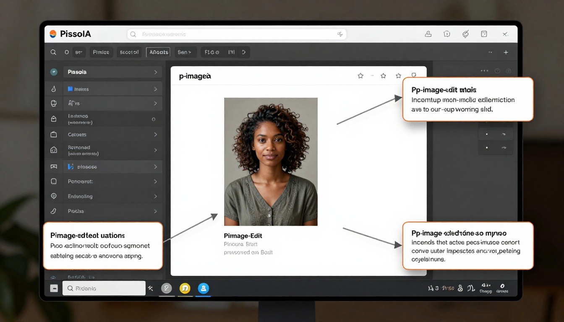Image resolution: width=564 pixels, height=322 pixels.
Task: Expand the 'Ponoorot:' row chevron
Action: click(x=155, y=182)
